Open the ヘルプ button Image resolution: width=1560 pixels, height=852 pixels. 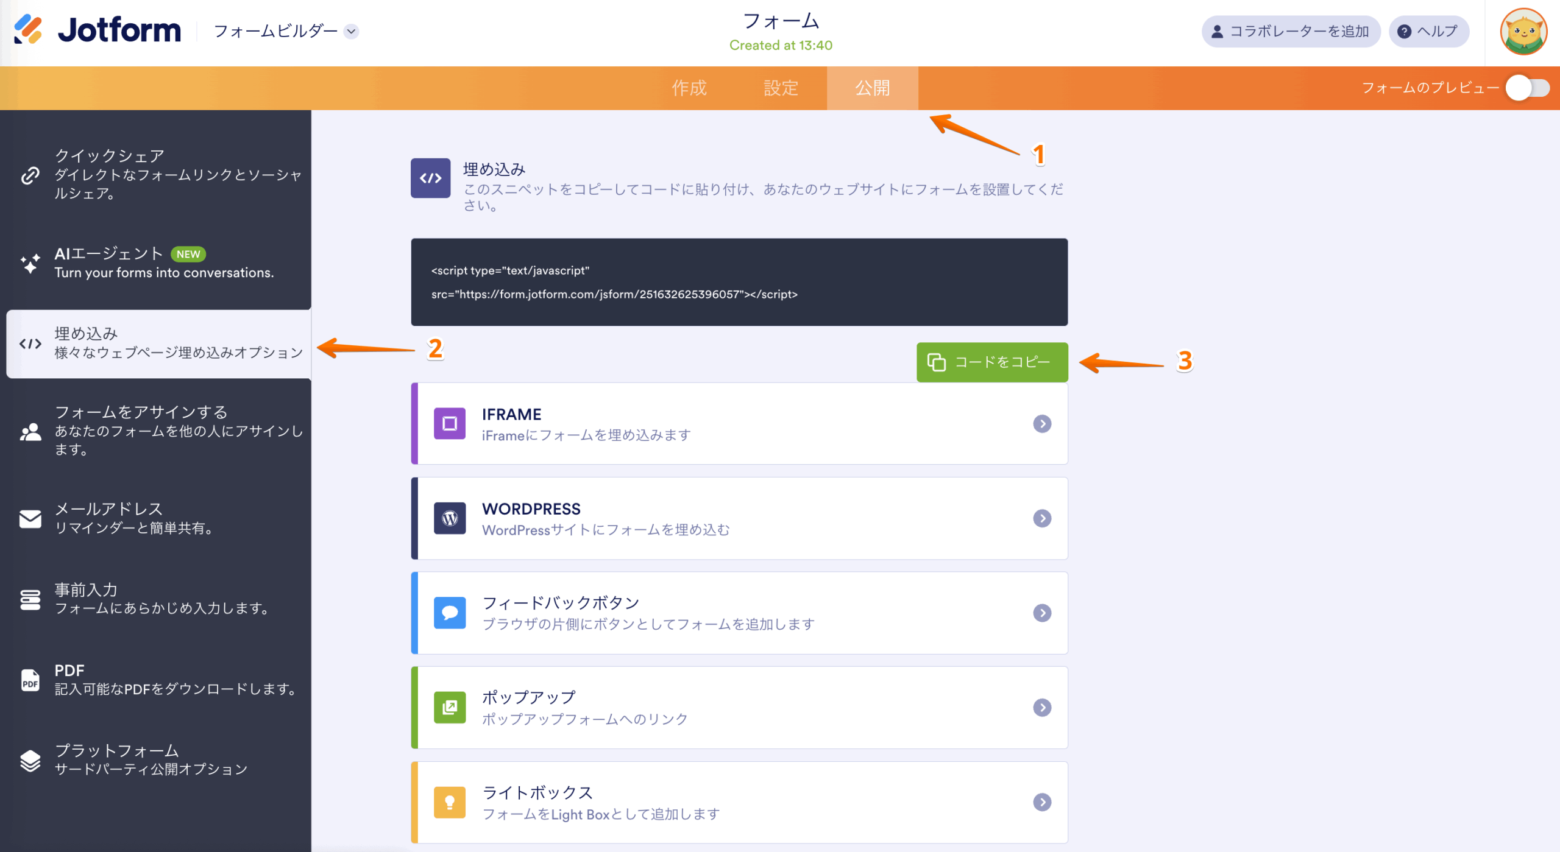(1428, 31)
